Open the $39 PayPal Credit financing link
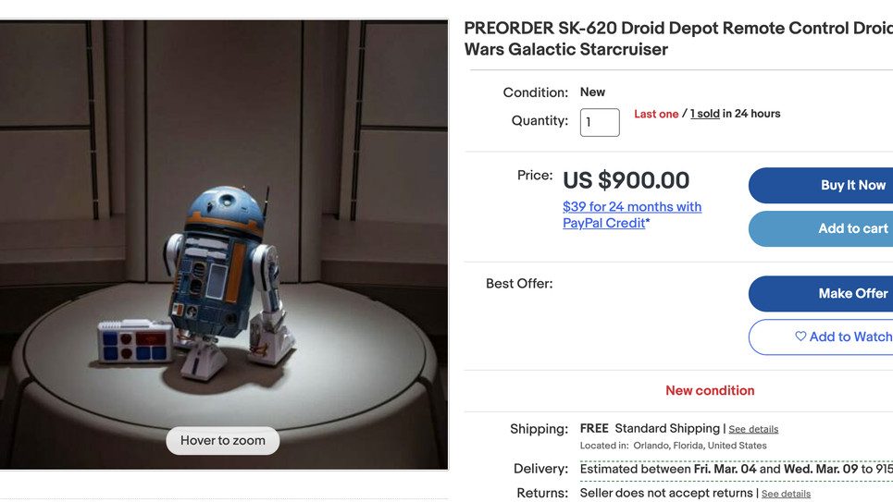893x502 pixels. (x=632, y=214)
